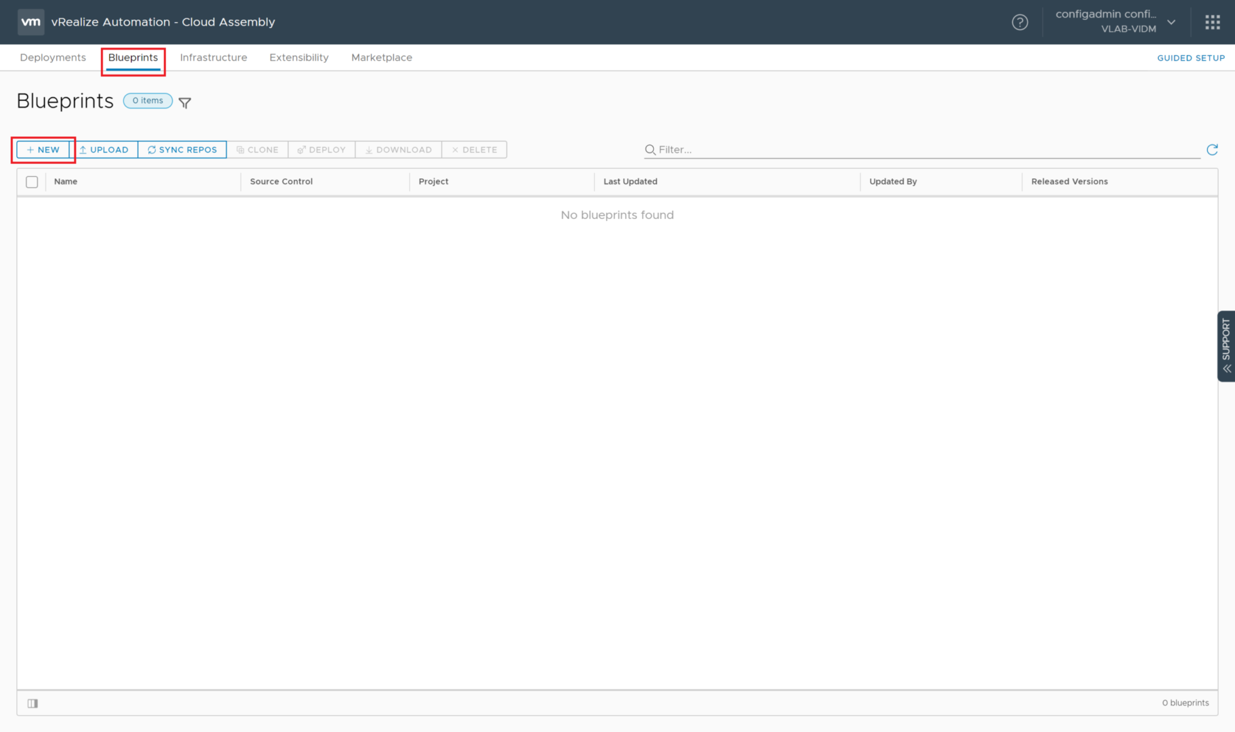
Task: Switch to the Infrastructure tab
Action: tap(213, 58)
